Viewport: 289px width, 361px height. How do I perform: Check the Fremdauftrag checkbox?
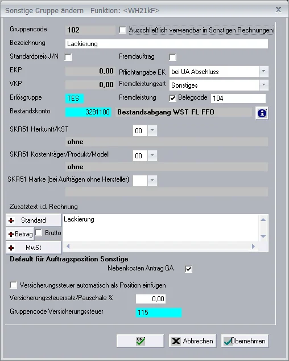tap(173, 57)
